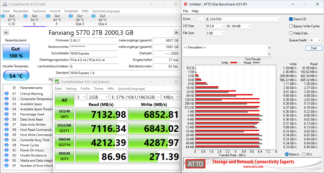Click status orb for Critical Warning row
Viewport: 324px width, 173px height.
pyautogui.click(x=6, y=94)
